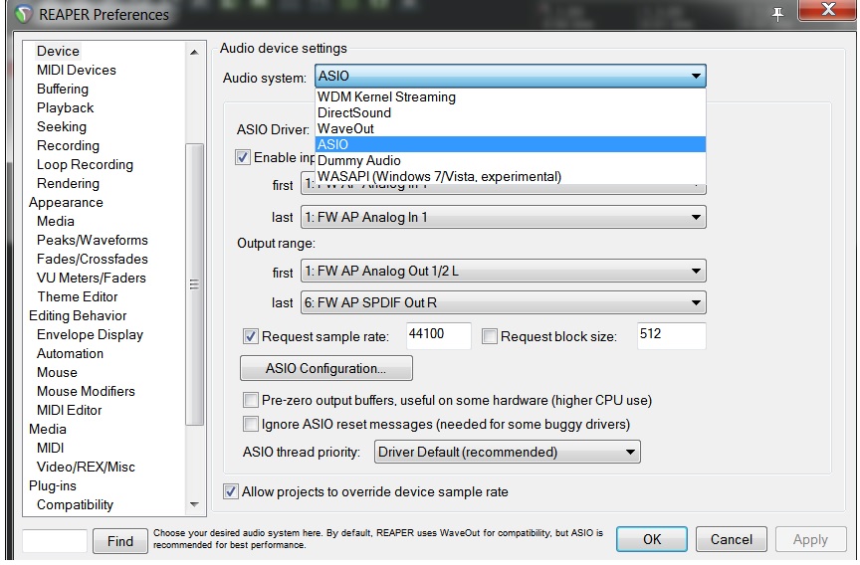Click the OK button
860x565 pixels.
652,539
